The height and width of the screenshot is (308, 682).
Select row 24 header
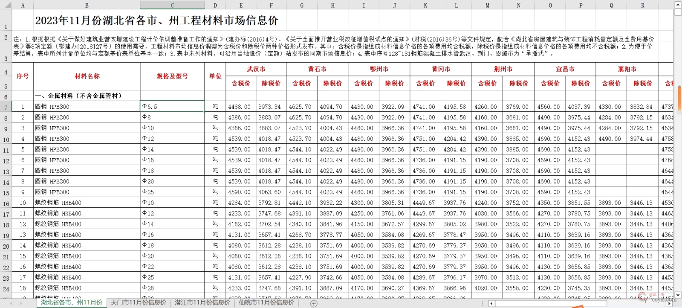(6, 288)
